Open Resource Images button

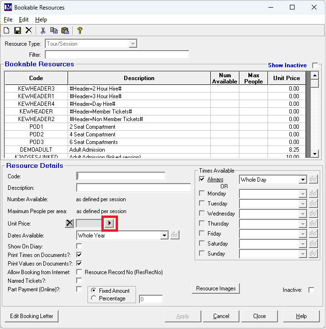[x=216, y=288]
